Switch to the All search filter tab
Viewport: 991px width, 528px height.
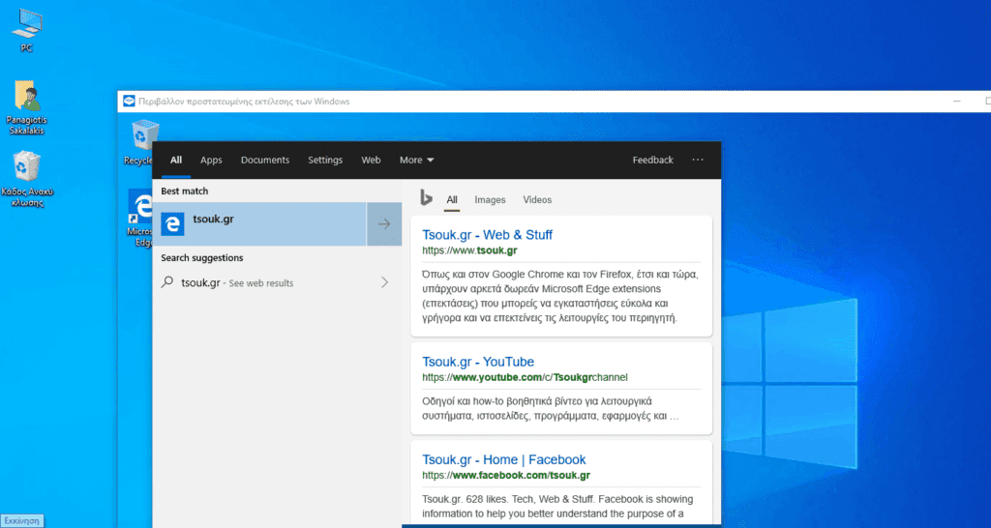(x=176, y=161)
